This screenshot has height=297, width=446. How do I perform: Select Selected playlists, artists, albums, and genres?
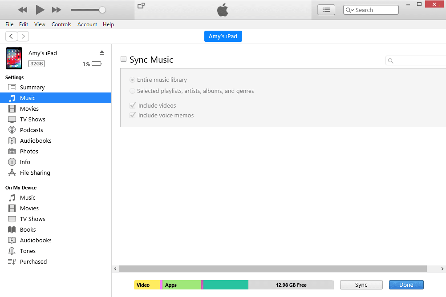coord(132,91)
